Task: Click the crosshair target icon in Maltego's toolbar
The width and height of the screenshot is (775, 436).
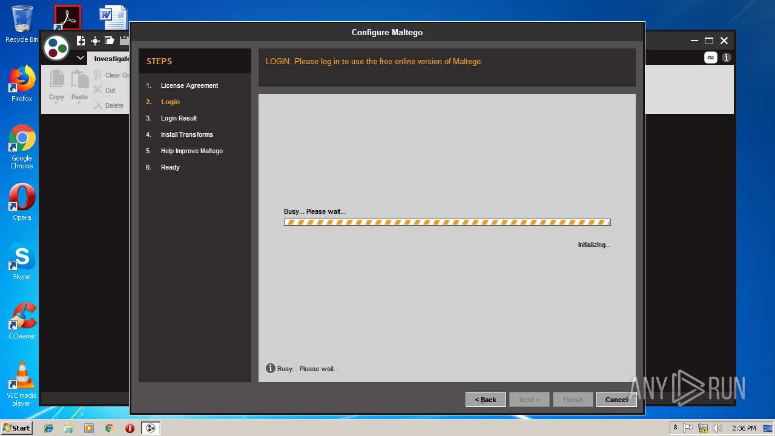Action: [x=95, y=41]
